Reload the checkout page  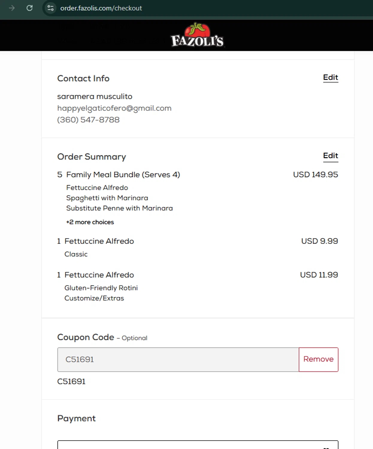pyautogui.click(x=29, y=8)
